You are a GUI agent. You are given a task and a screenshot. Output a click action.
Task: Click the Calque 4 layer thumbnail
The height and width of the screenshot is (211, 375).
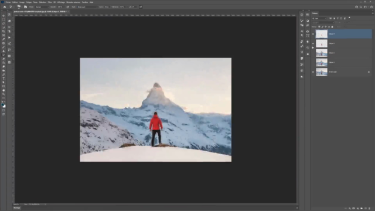tap(322, 34)
